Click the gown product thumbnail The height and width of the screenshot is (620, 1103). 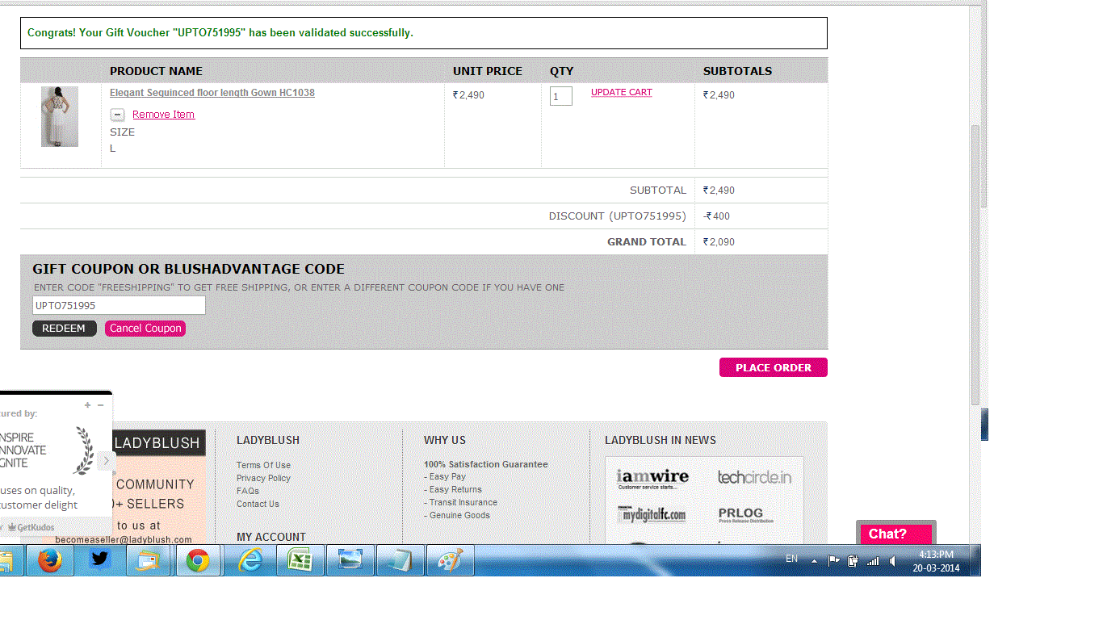(60, 116)
